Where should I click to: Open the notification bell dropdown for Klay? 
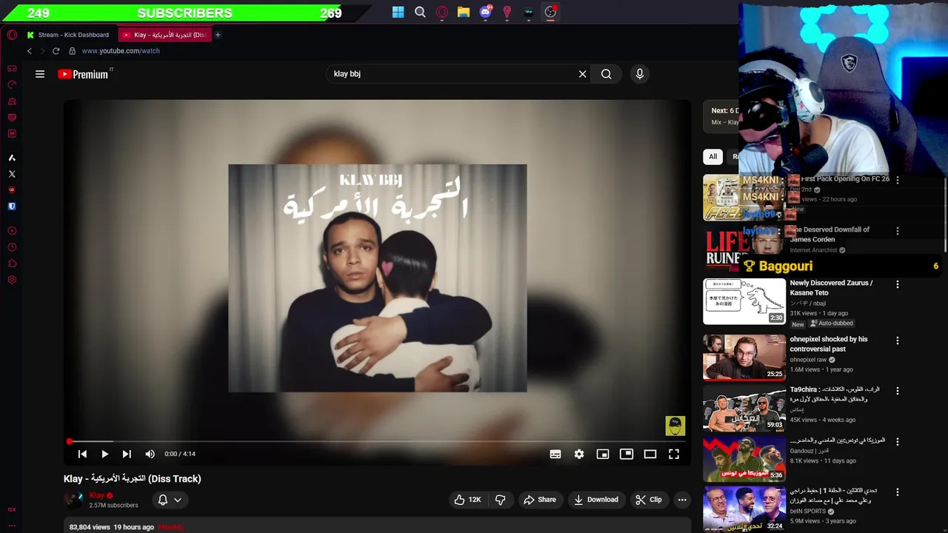[170, 500]
